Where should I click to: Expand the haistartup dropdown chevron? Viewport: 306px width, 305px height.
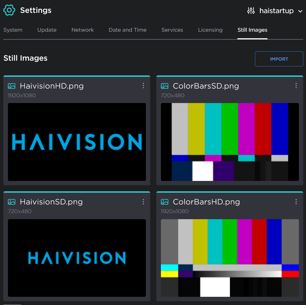pos(300,11)
